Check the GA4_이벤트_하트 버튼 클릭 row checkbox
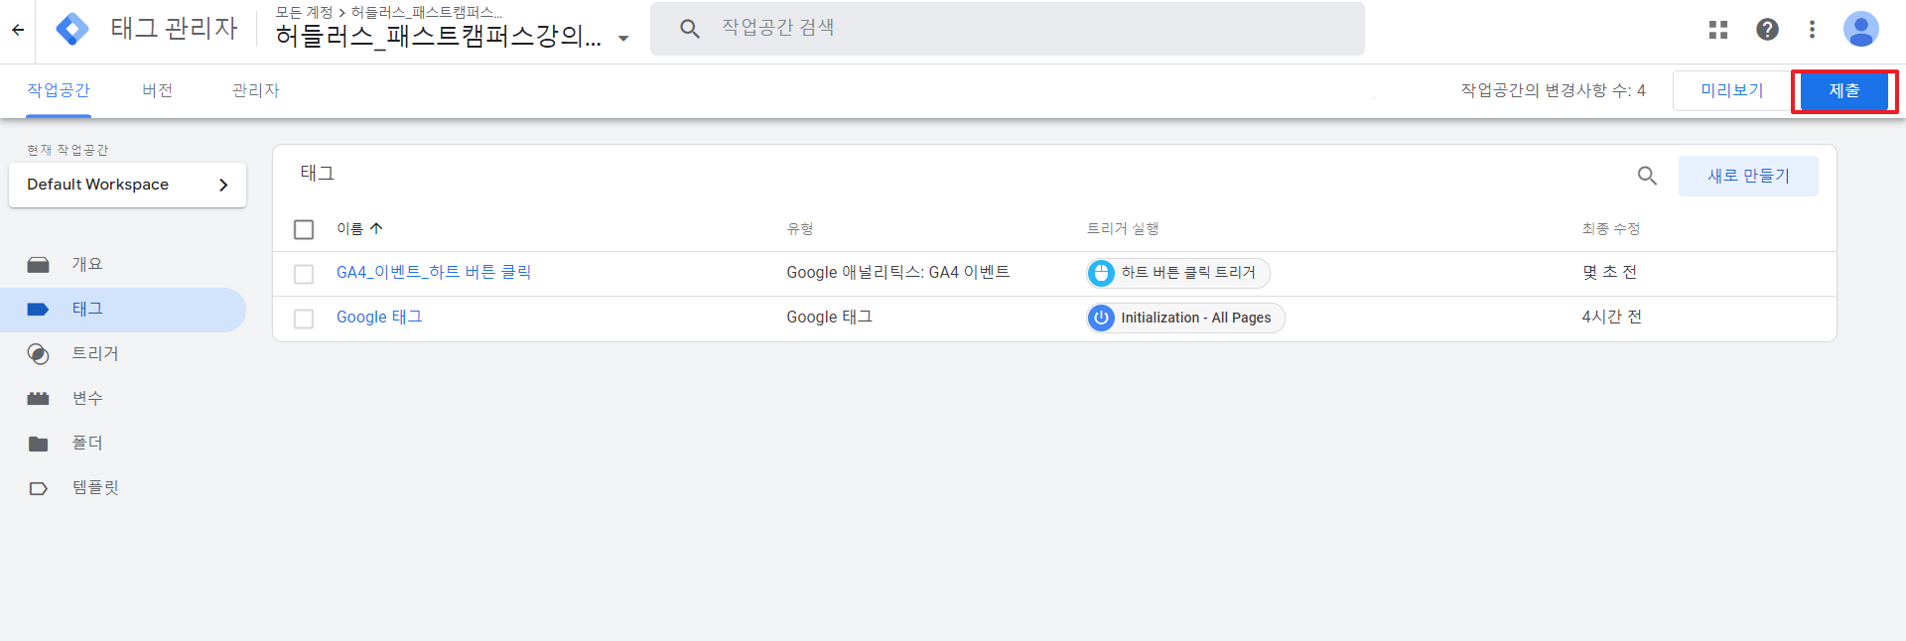 304,274
